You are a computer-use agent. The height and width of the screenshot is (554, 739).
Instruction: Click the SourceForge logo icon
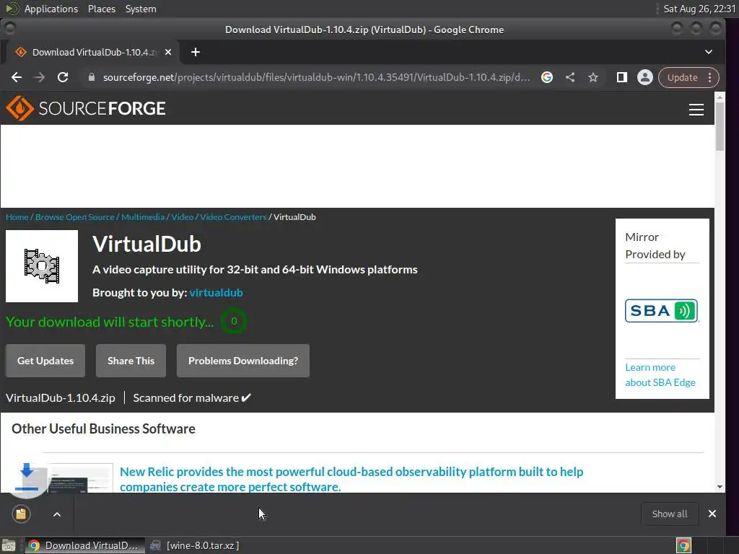tap(19, 108)
